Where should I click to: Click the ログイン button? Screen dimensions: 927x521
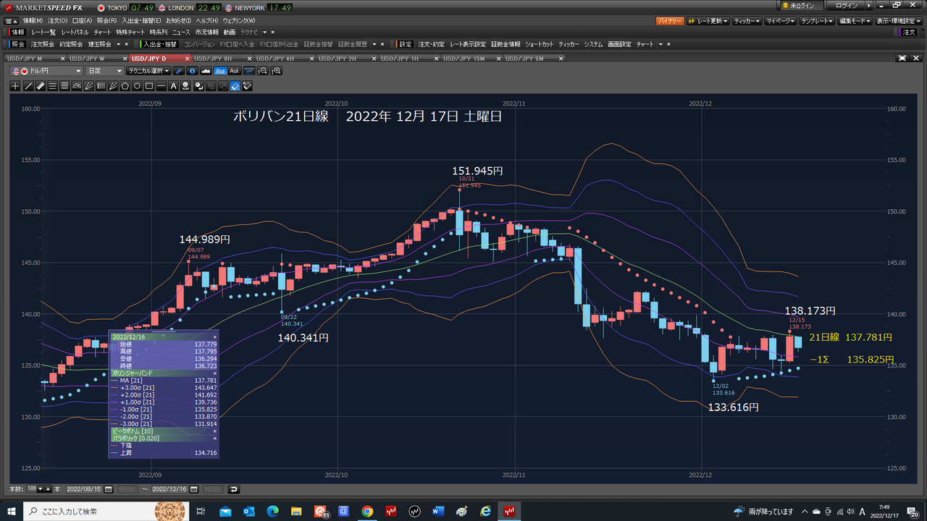tap(846, 6)
